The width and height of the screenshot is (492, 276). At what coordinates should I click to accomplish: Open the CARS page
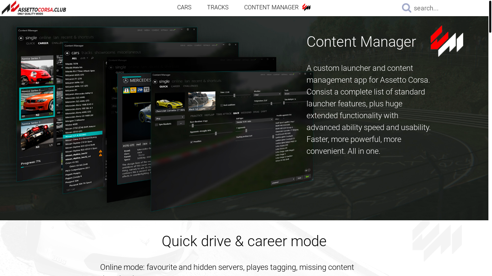[184, 7]
